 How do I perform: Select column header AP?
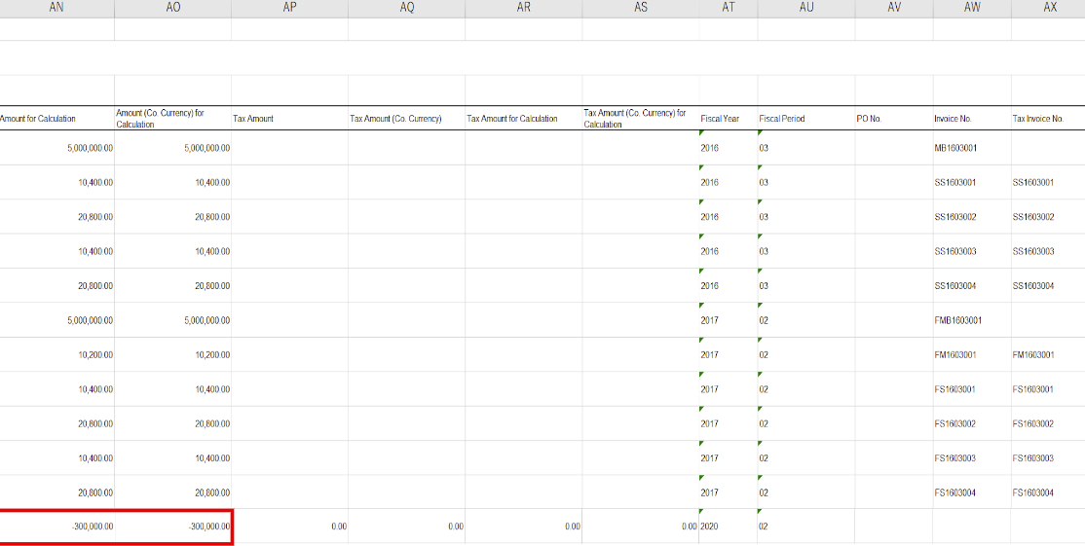(290, 9)
